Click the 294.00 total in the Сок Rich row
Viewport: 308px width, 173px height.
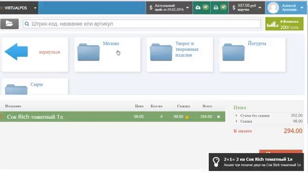point(206,116)
